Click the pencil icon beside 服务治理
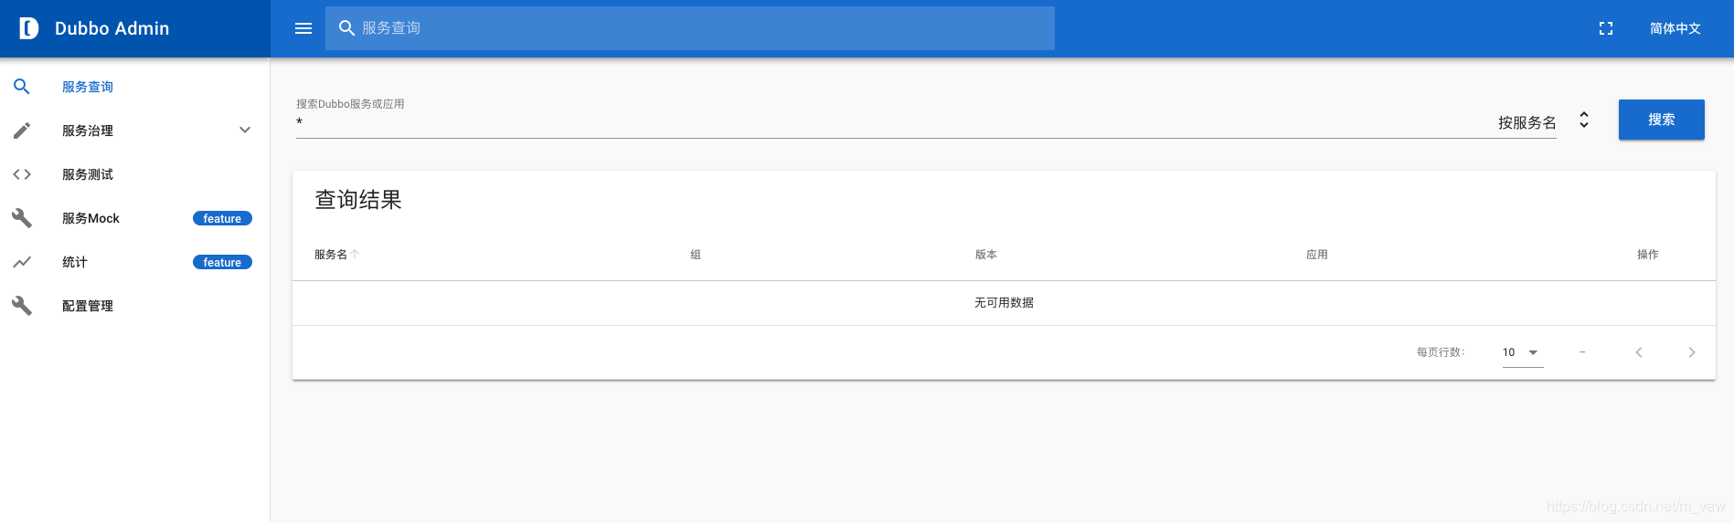 (22, 131)
